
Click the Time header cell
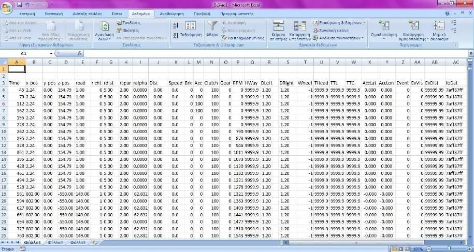(x=17, y=83)
